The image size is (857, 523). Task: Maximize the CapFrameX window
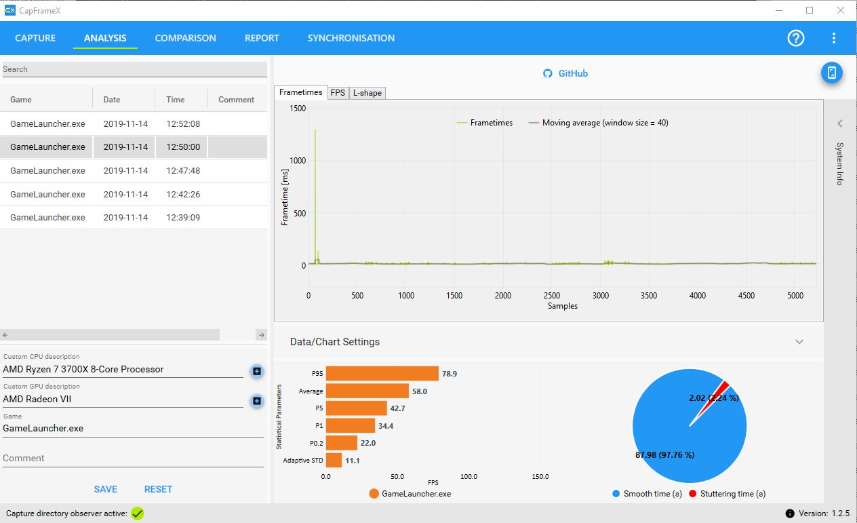coord(810,10)
